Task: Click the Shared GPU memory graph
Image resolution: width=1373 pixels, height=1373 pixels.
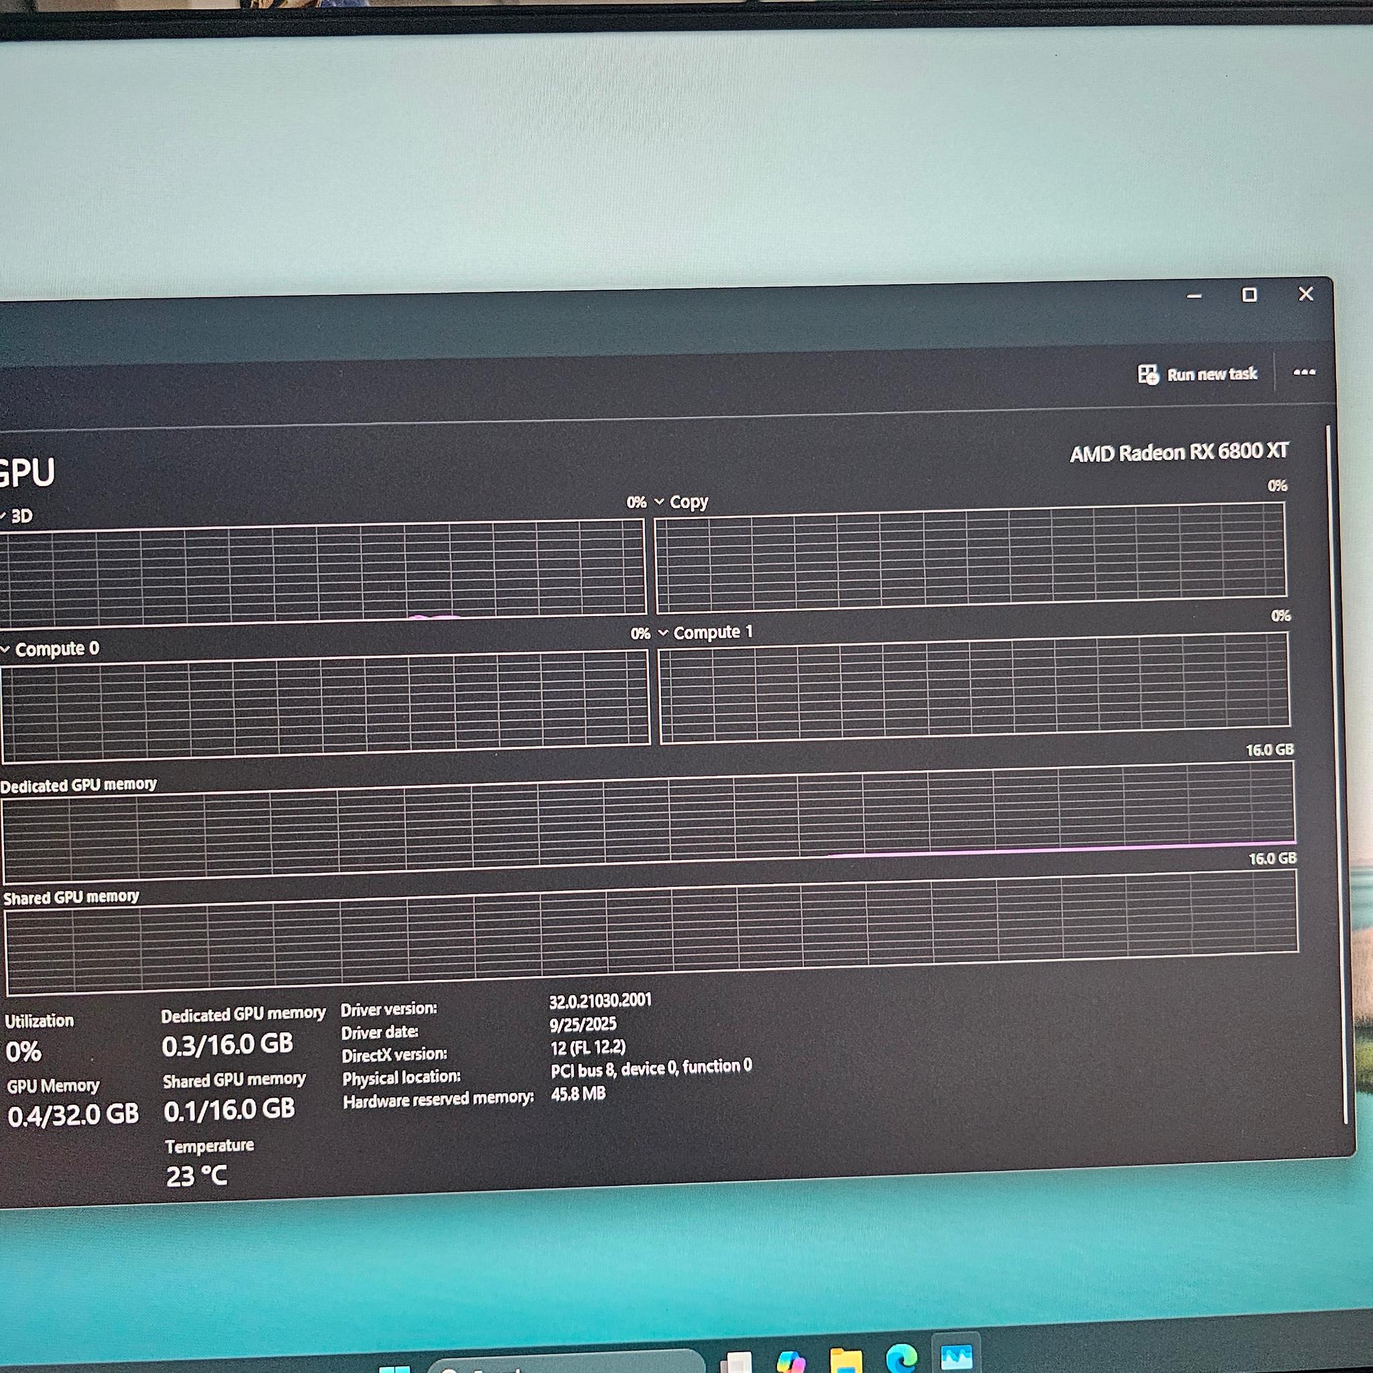Action: coord(651,933)
